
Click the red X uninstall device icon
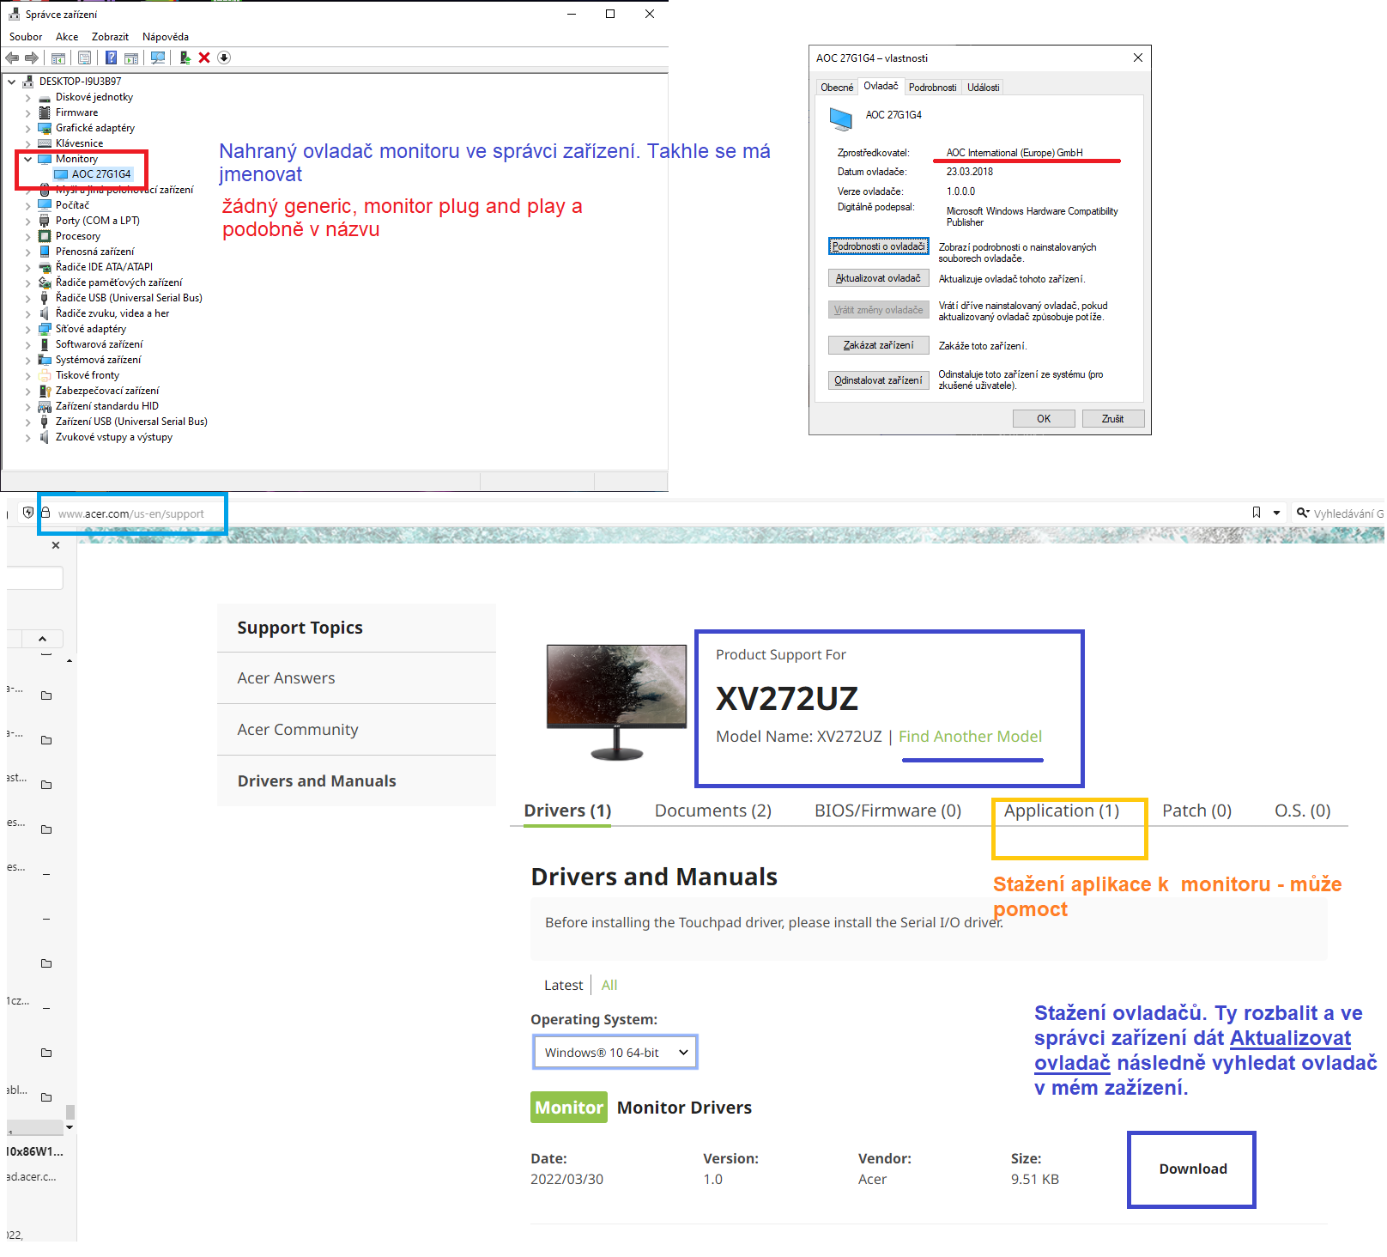click(x=204, y=58)
